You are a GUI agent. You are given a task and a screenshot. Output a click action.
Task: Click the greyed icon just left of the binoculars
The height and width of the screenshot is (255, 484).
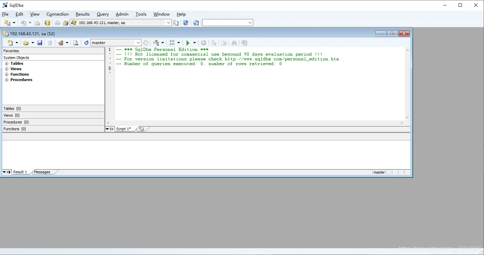click(x=224, y=43)
